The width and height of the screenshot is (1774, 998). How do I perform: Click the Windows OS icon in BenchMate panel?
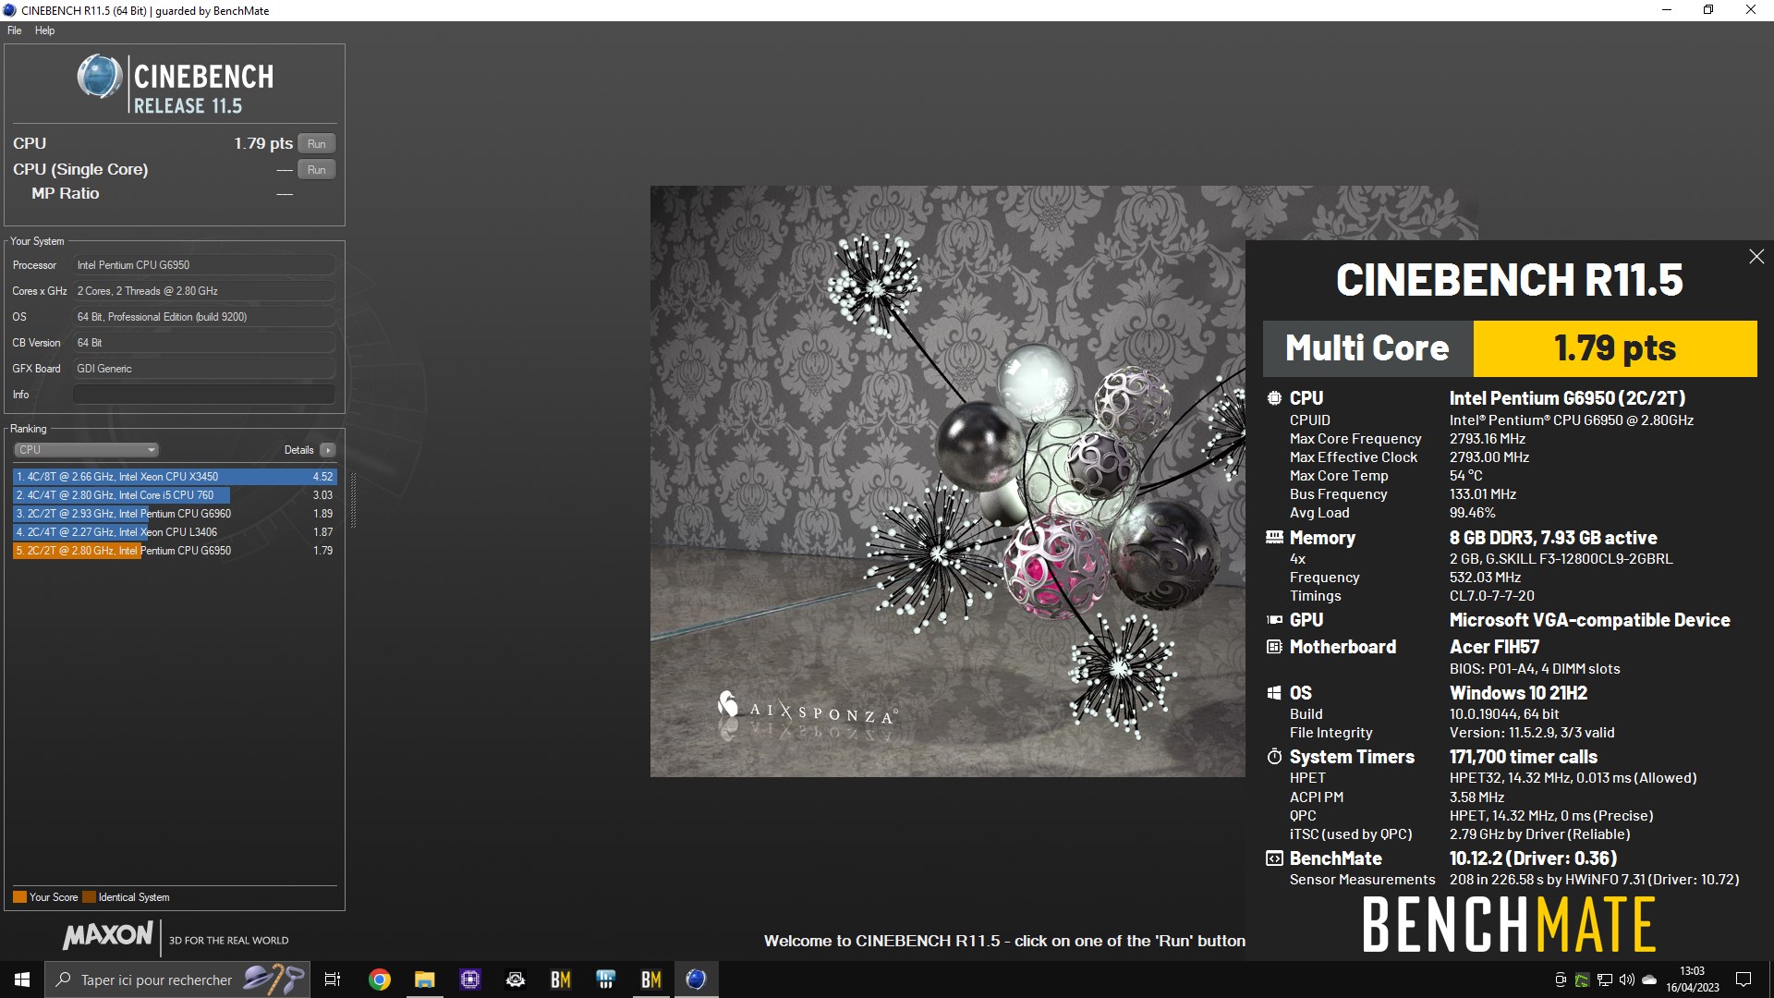click(x=1274, y=693)
